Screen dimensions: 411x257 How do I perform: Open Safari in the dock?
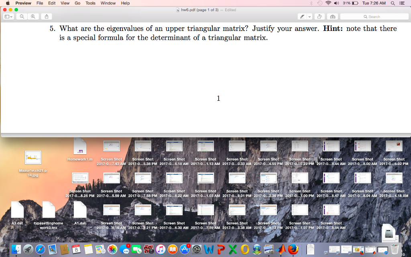click(x=41, y=249)
